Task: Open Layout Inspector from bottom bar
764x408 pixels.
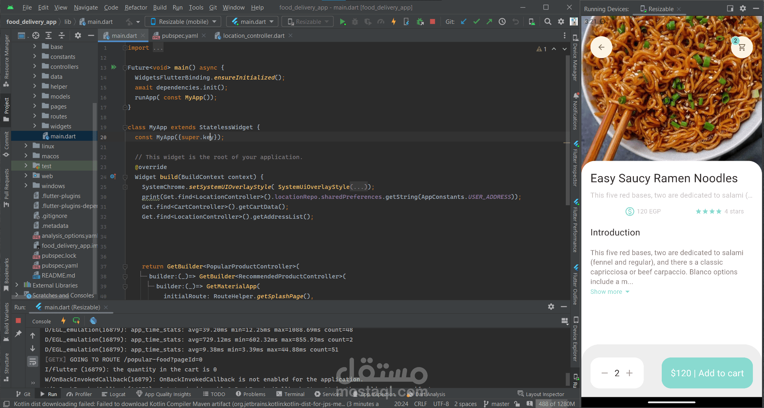Action: point(540,394)
